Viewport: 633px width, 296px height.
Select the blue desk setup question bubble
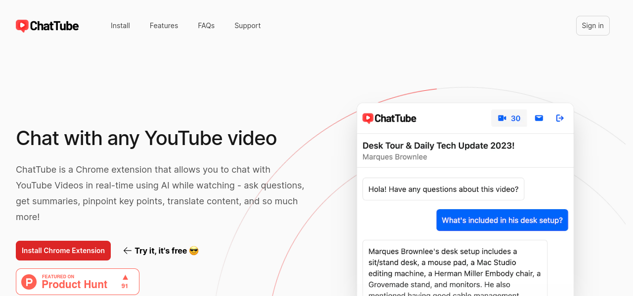[x=502, y=220]
